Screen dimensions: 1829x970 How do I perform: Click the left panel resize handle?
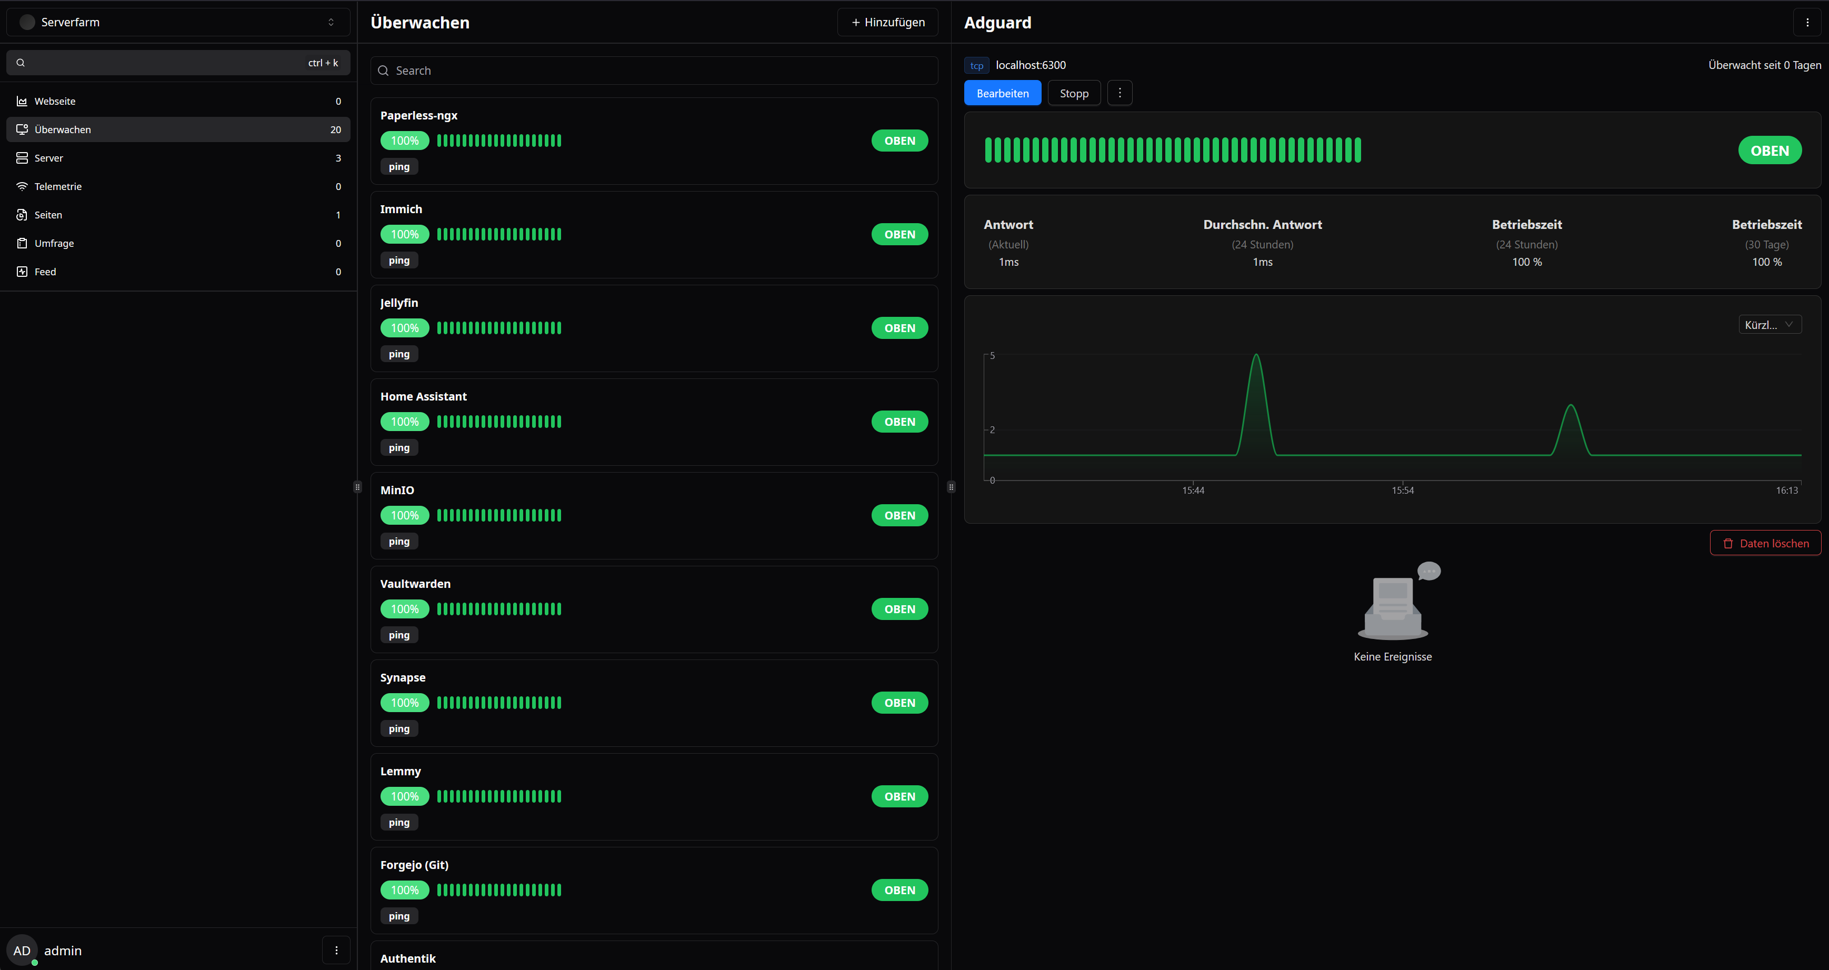(357, 487)
